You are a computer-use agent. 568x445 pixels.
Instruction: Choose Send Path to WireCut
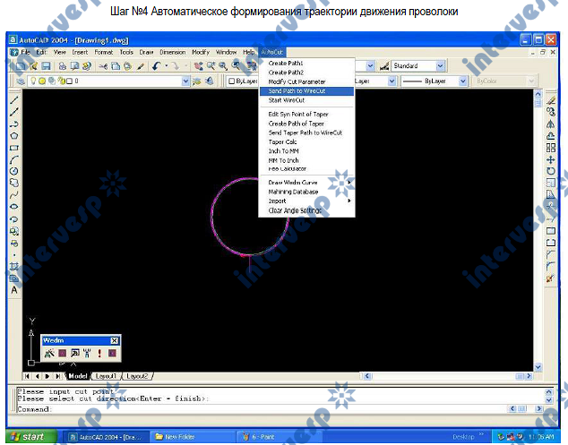298,90
